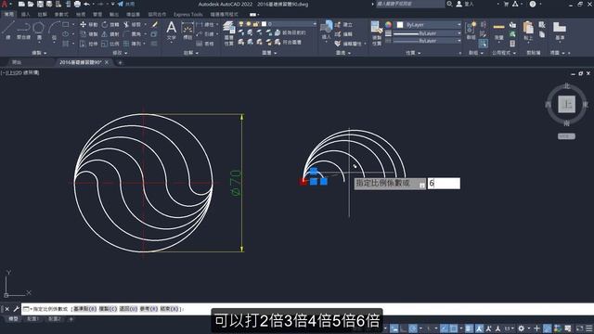Click the title bar search input box
Viewport: 594px width, 334px height.
410,4
